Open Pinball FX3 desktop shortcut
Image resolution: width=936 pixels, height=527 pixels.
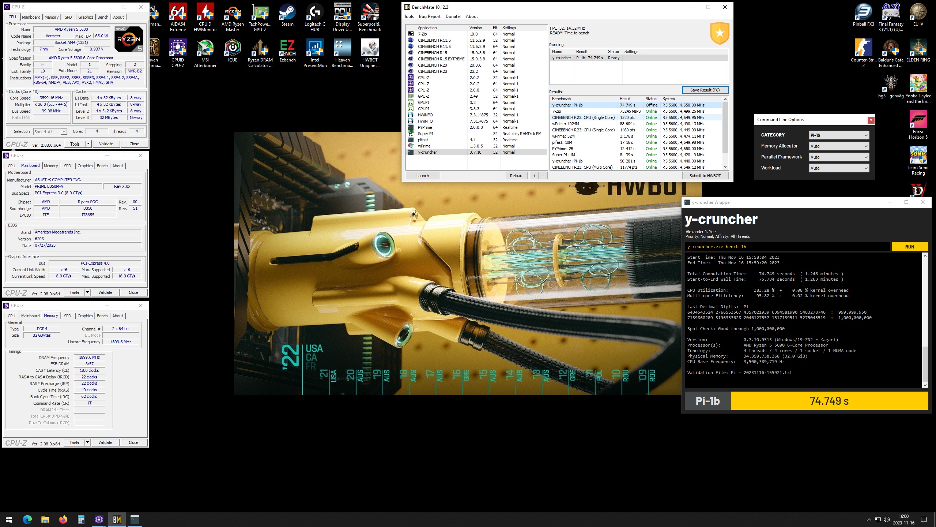click(863, 15)
